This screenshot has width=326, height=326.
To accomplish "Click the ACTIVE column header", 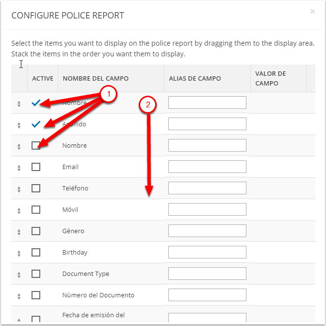I will [43, 79].
